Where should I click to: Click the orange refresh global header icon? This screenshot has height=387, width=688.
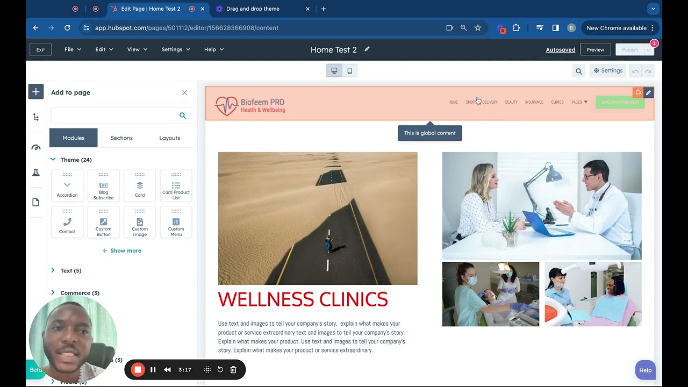[x=638, y=92]
